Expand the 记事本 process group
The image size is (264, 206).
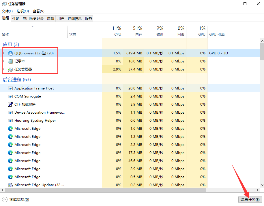(x=3, y=61)
